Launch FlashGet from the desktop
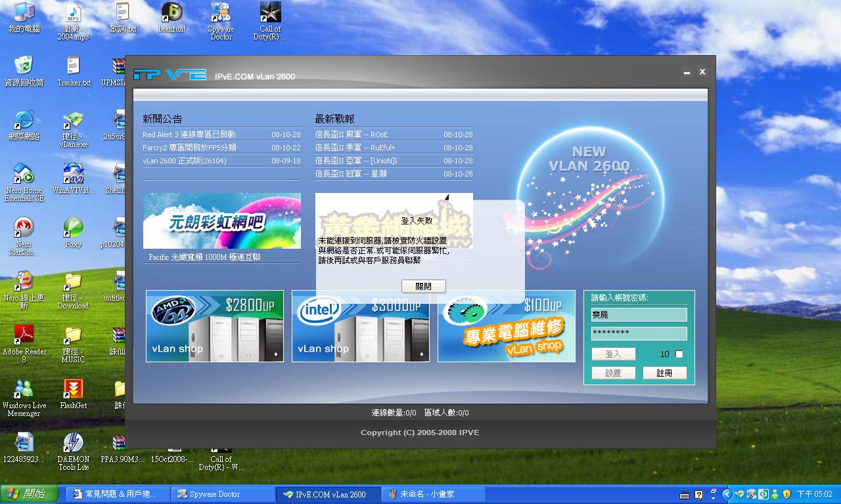Screen dimensions: 841x504 click(x=73, y=388)
